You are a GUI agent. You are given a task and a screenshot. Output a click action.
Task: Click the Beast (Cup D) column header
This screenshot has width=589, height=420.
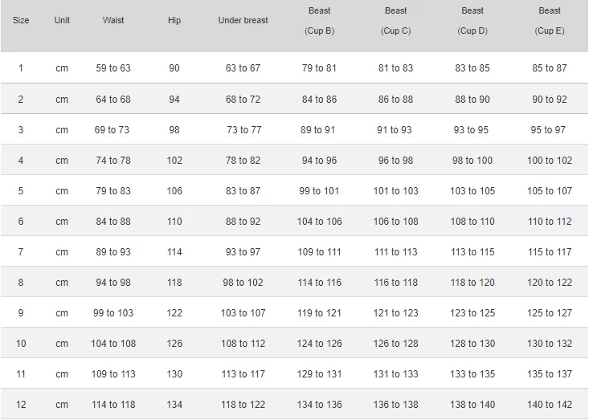(472, 21)
